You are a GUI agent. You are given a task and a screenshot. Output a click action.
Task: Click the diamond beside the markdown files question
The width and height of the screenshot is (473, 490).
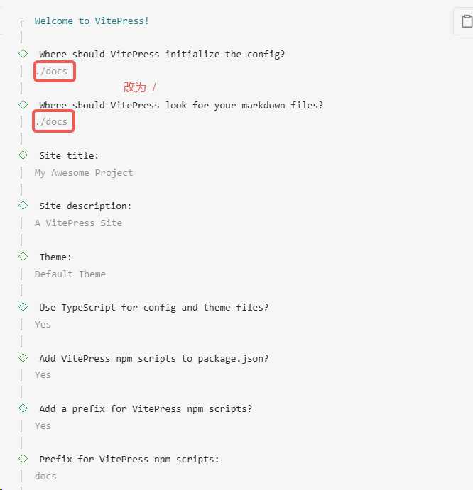click(x=23, y=104)
